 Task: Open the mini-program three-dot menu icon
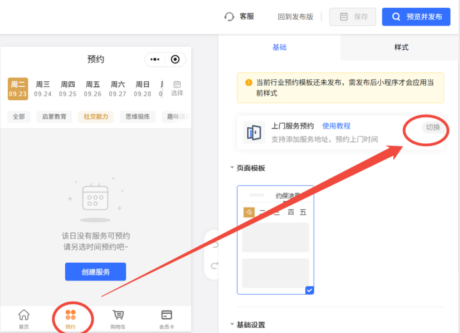click(155, 59)
